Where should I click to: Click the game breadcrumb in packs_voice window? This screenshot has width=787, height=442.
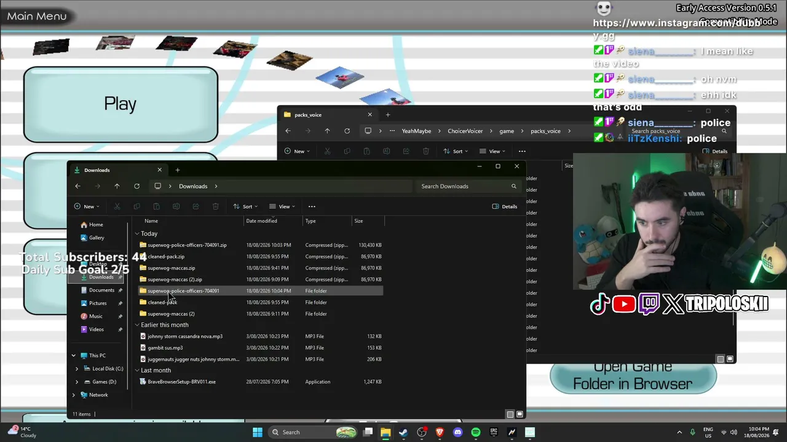[507, 131]
